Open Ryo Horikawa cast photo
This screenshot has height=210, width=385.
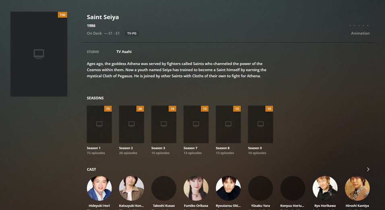pyautogui.click(x=325, y=188)
